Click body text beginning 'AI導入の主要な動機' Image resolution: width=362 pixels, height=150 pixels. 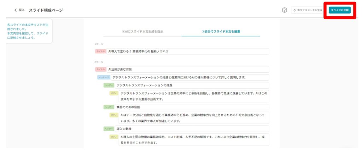(194, 140)
